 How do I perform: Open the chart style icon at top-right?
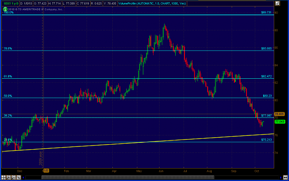(277, 4)
